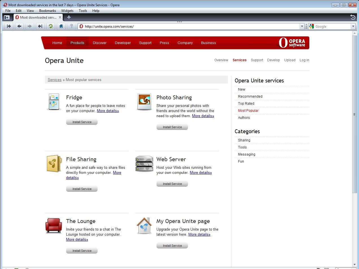This screenshot has height=269, width=359.
Task: Open the address bar history dropdown arrow
Action: click(x=303, y=26)
